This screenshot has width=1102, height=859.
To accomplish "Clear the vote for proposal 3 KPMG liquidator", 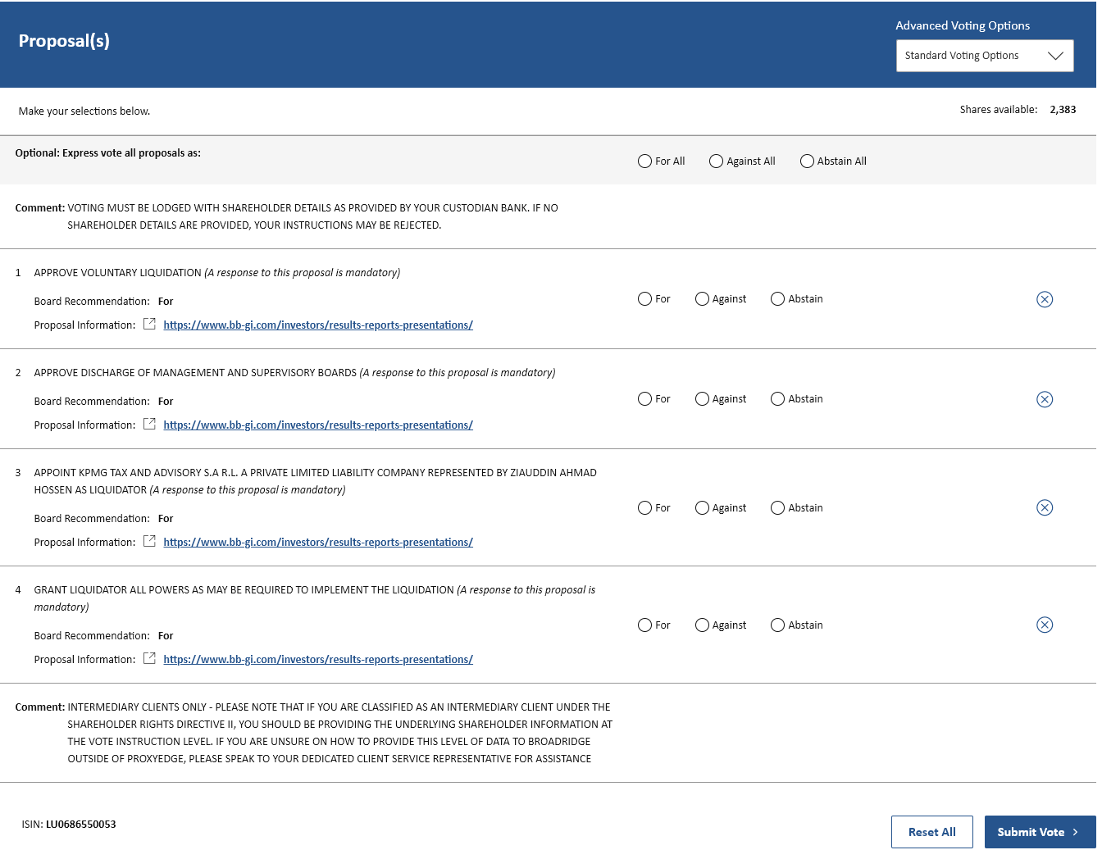I will (1045, 507).
